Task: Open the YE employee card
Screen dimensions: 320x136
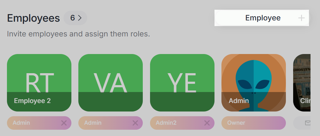Action: pyautogui.click(x=182, y=82)
